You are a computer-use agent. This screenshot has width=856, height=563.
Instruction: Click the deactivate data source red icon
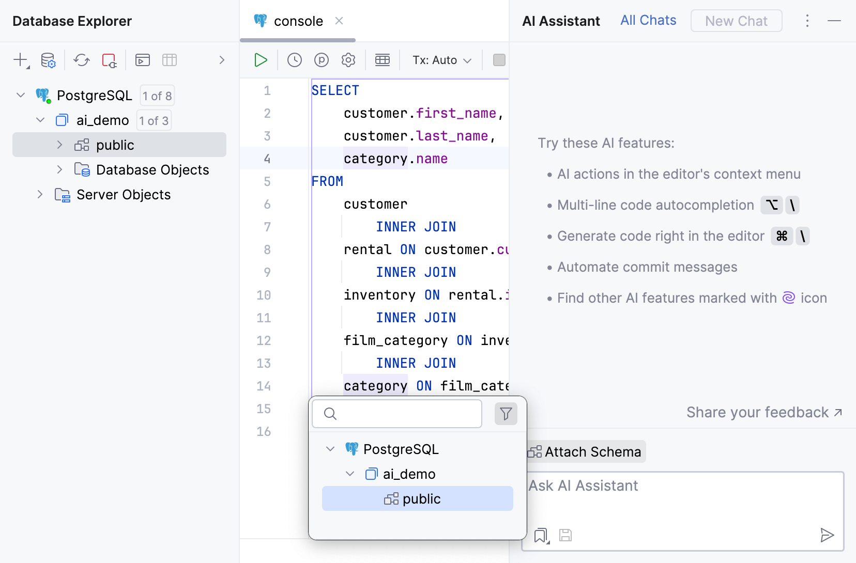(109, 60)
